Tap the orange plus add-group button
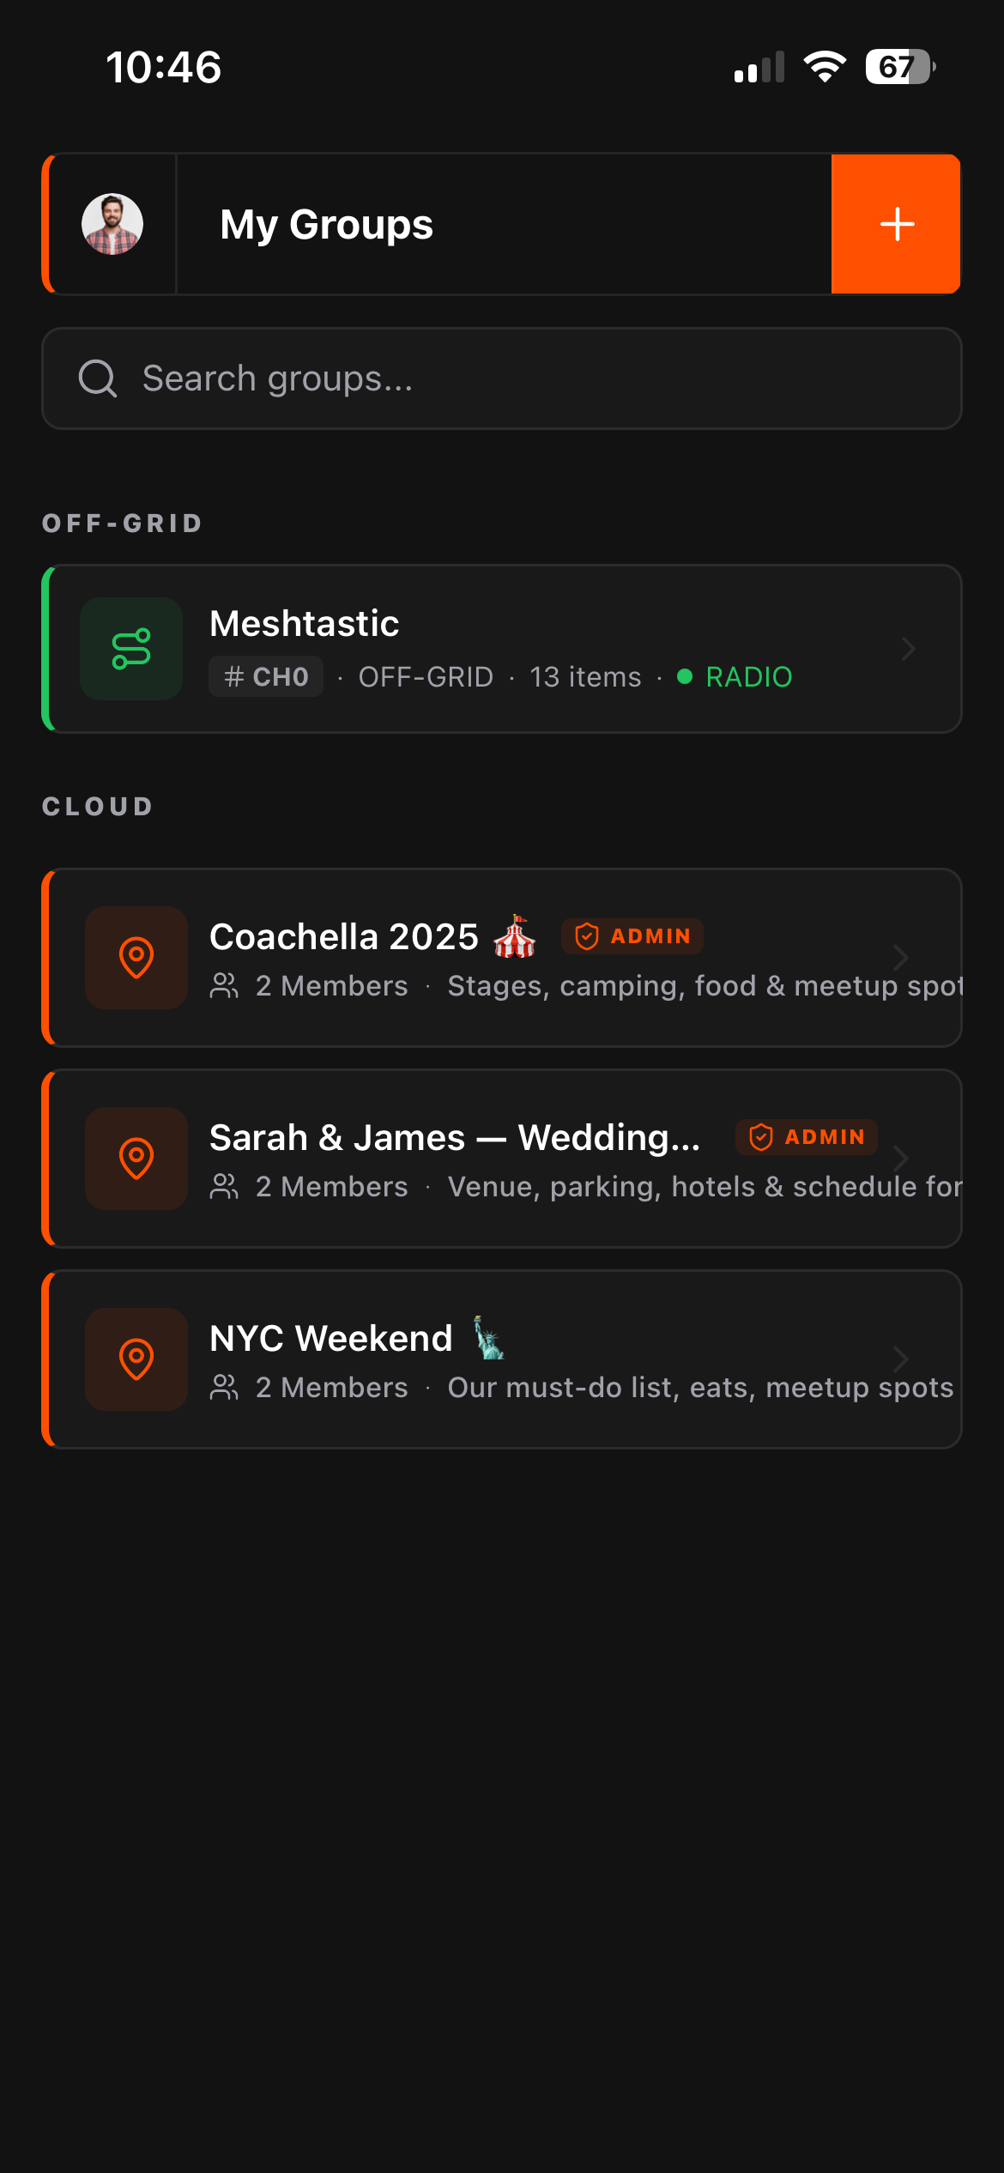1004x2173 pixels. tap(896, 224)
